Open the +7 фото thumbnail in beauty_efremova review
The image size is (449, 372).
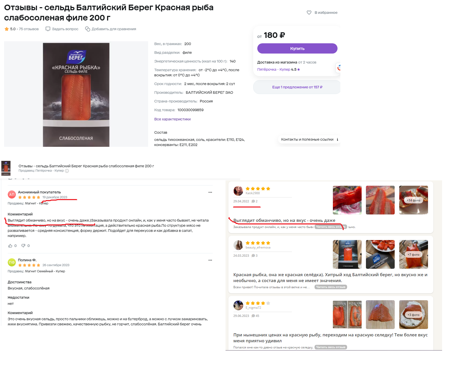coord(413,254)
